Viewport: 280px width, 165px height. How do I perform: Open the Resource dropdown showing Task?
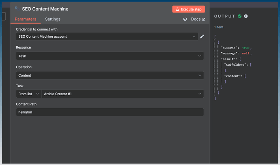coord(110,56)
